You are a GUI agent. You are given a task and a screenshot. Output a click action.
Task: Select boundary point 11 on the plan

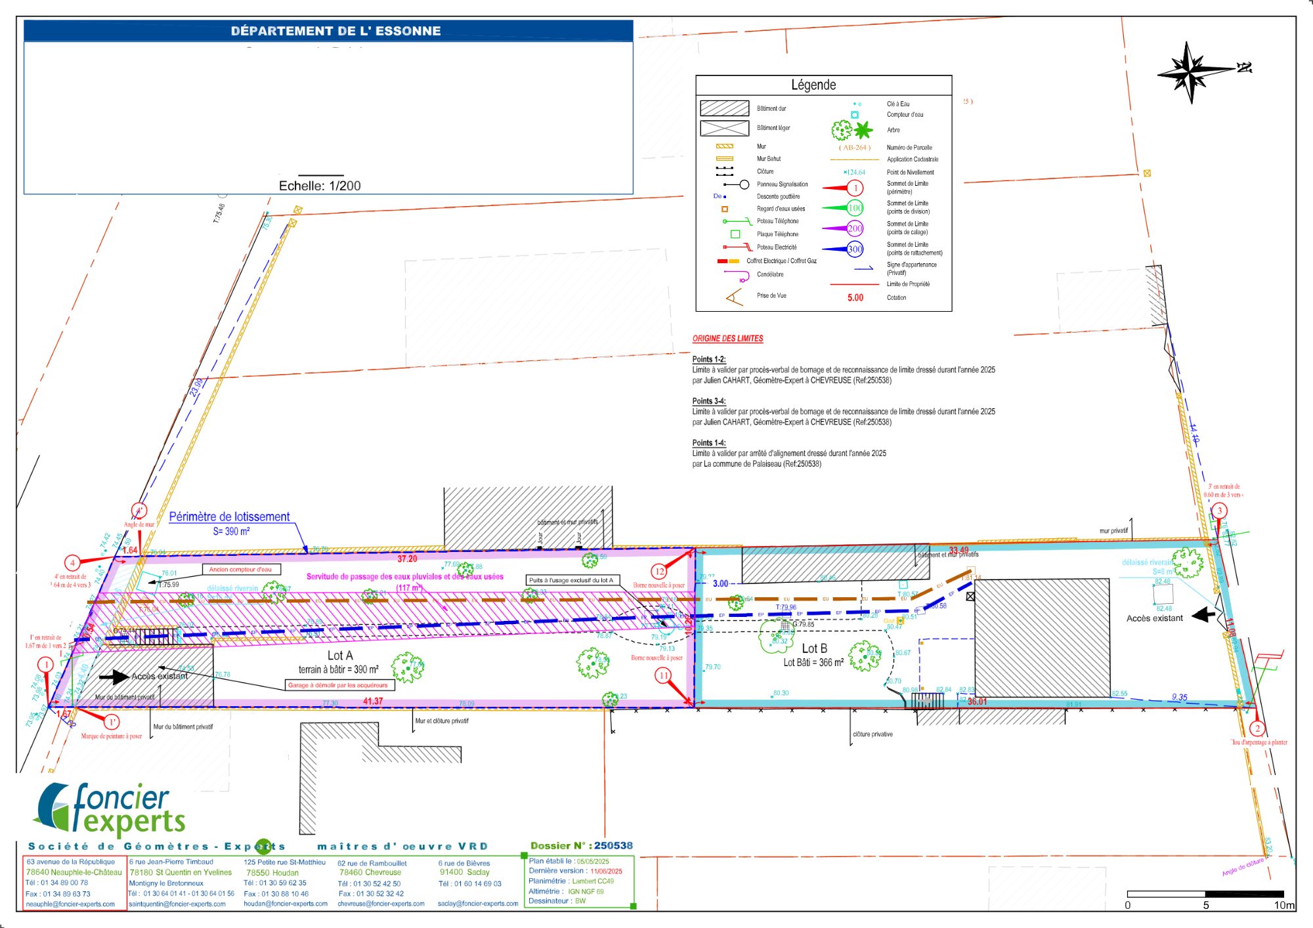tap(663, 675)
